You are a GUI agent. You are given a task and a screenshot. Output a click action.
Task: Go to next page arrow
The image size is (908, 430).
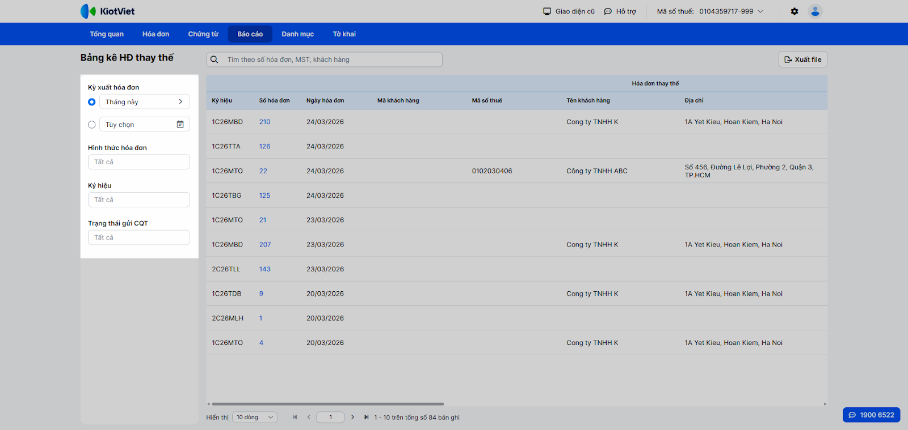click(x=352, y=418)
